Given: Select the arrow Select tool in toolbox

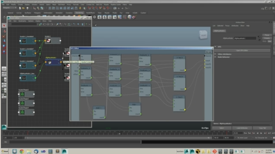Looking at the screenshot, I should point(4,26).
